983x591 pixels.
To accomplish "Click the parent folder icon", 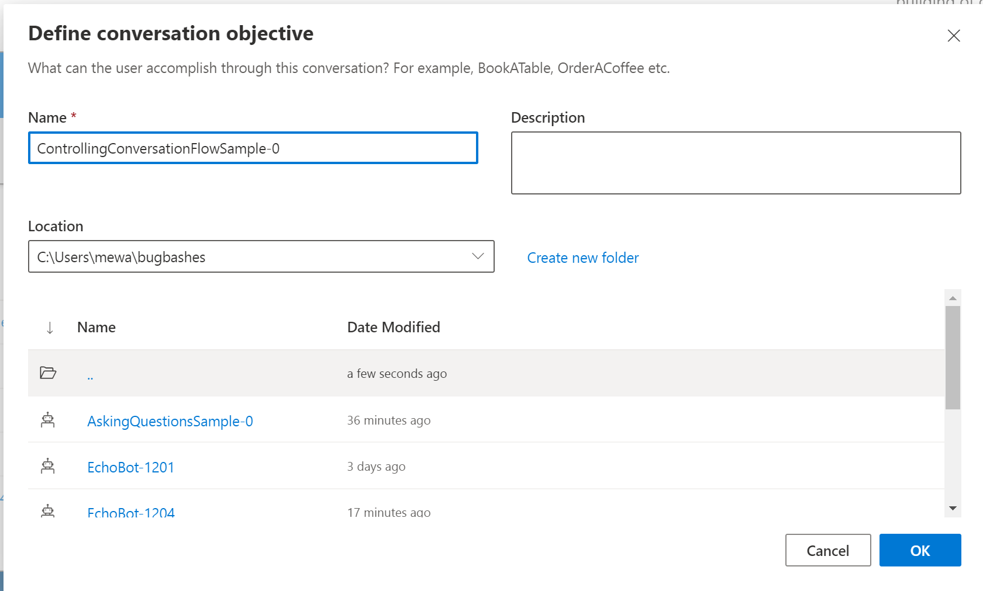I will tap(48, 373).
